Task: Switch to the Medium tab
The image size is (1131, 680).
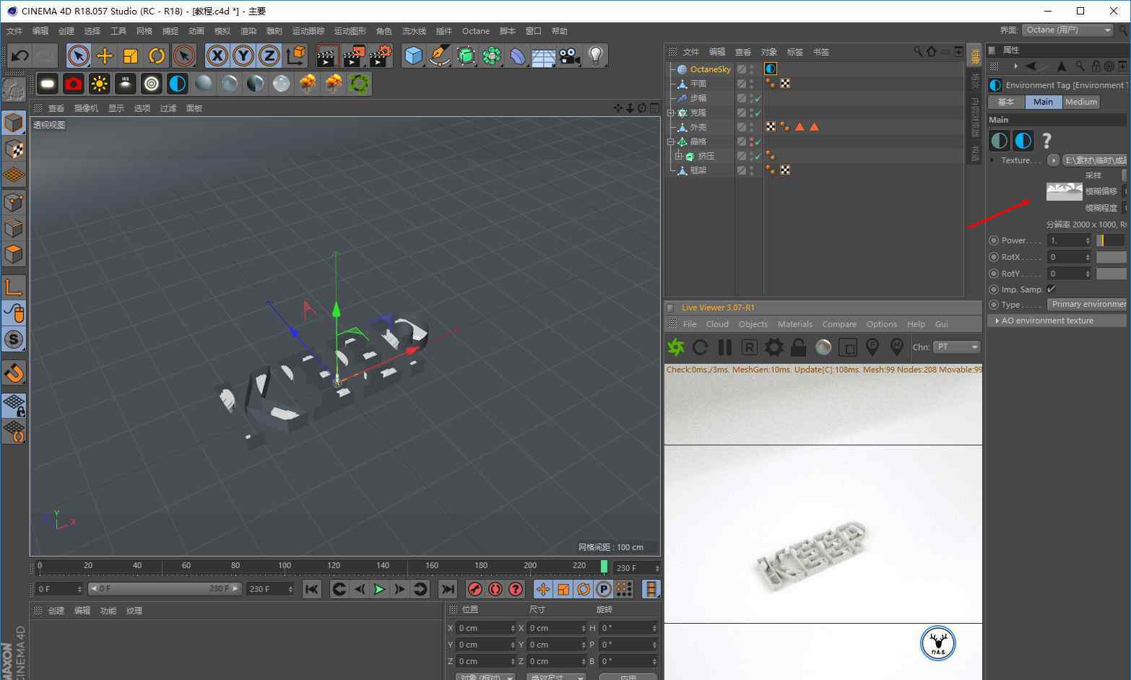Action: pos(1081,102)
